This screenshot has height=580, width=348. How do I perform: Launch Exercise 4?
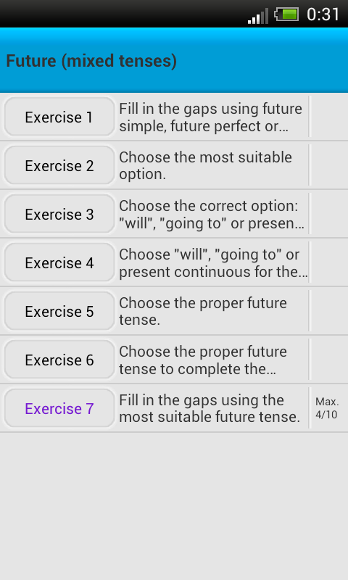tap(59, 262)
